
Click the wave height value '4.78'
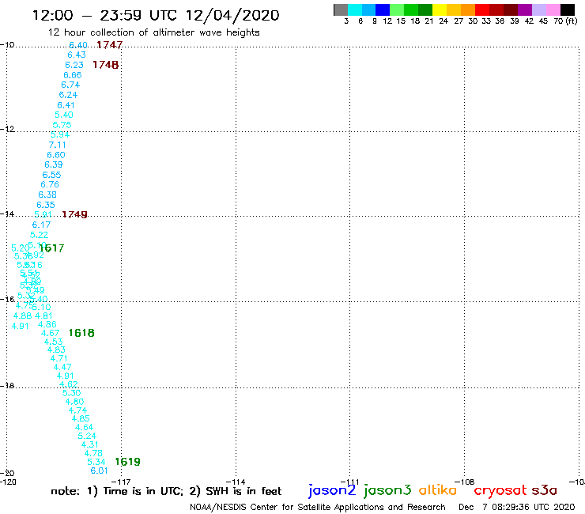93,454
